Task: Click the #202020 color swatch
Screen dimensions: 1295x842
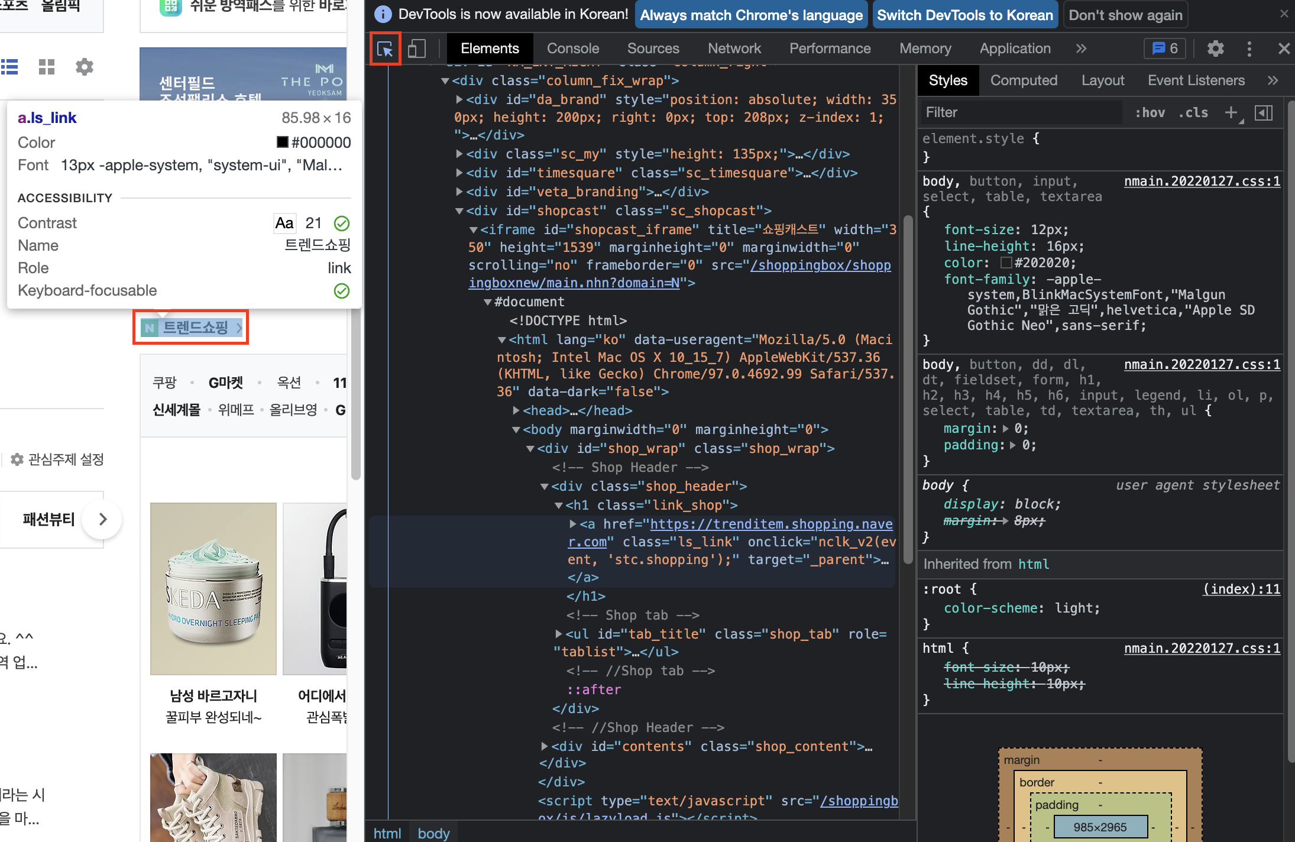Action: click(1006, 263)
